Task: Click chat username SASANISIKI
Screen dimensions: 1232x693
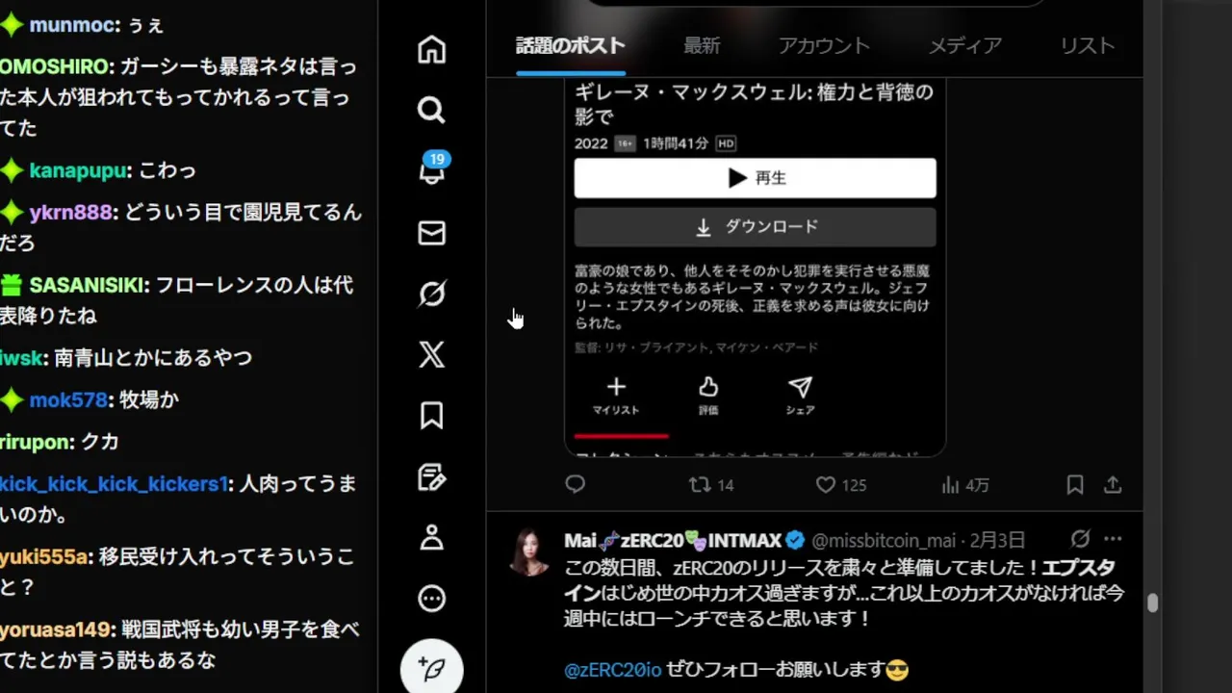Action: [86, 286]
